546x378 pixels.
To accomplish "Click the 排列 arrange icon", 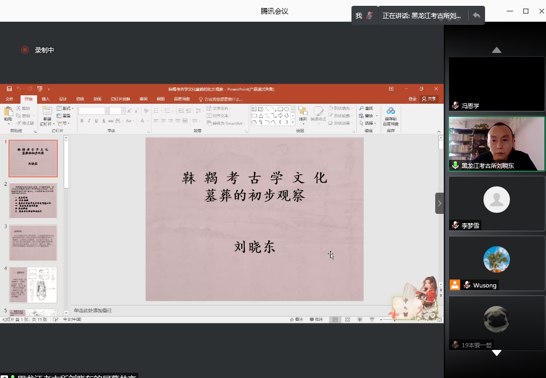I will click(x=303, y=114).
